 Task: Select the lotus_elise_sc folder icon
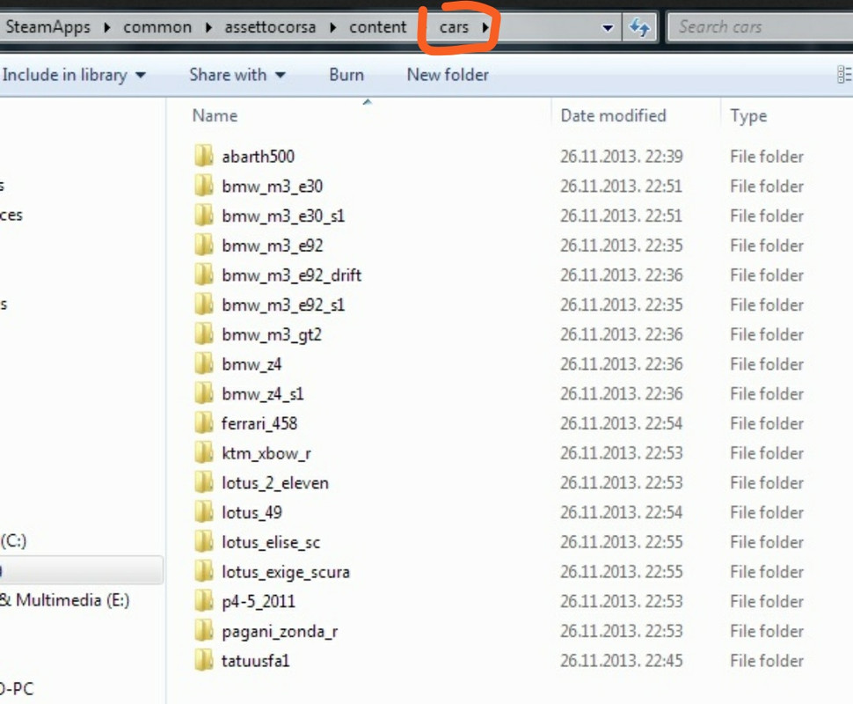[203, 542]
